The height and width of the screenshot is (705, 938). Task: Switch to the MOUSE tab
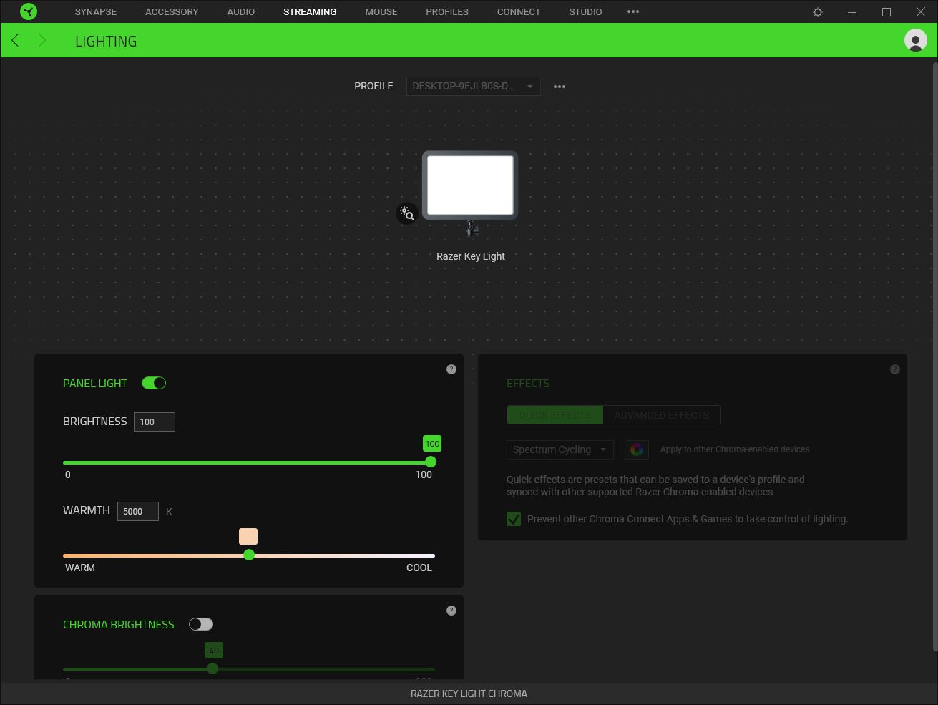pyautogui.click(x=381, y=11)
